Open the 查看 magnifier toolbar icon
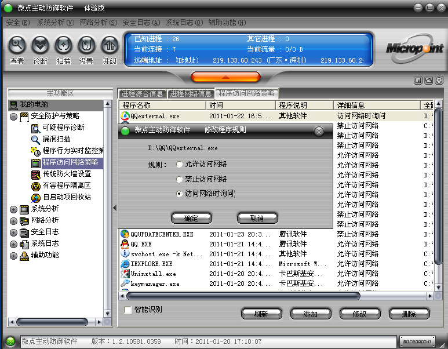The width and height of the screenshot is (448, 349). tap(17, 45)
